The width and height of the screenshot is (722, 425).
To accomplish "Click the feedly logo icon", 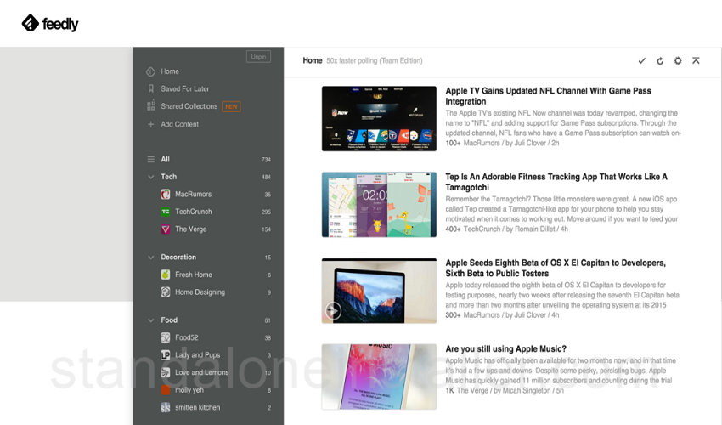I will [x=31, y=23].
